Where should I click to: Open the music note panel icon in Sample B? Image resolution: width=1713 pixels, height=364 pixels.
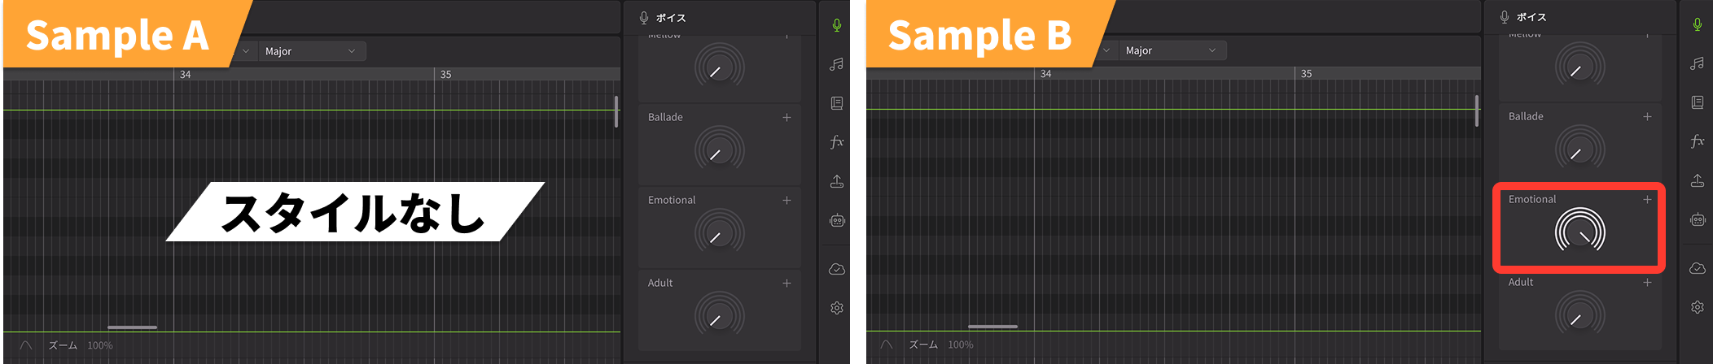(x=1697, y=63)
